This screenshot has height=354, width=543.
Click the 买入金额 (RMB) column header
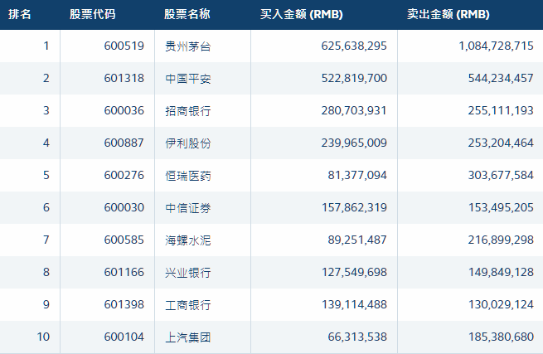[302, 14]
